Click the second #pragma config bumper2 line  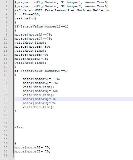tap(62, 6)
